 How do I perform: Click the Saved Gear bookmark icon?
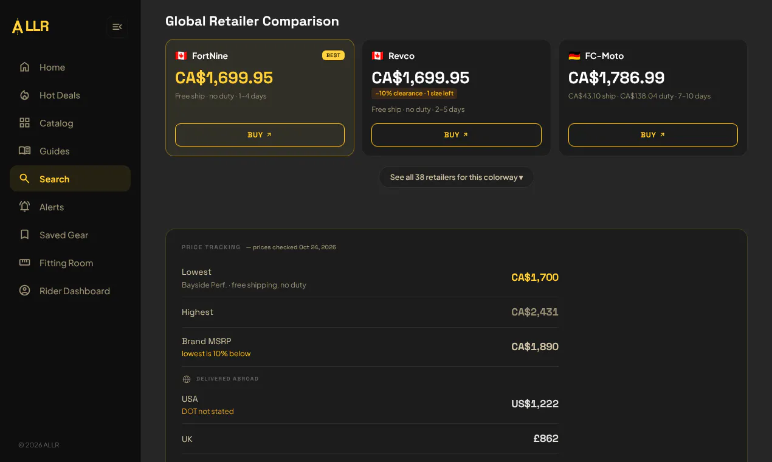point(25,235)
